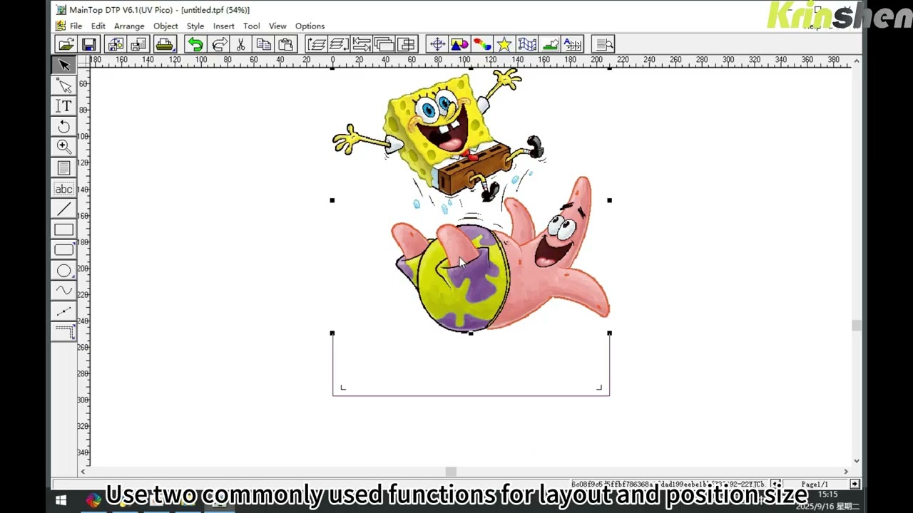Open the Windows Start button
Viewport: 913px width, 513px height.
61,500
